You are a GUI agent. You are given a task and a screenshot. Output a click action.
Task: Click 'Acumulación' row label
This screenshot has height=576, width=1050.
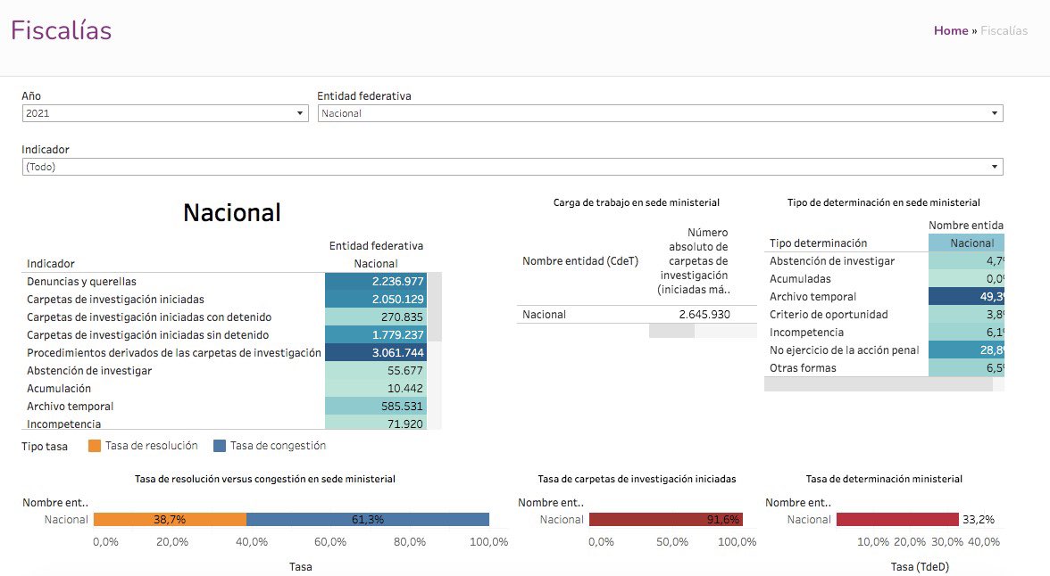(x=59, y=388)
